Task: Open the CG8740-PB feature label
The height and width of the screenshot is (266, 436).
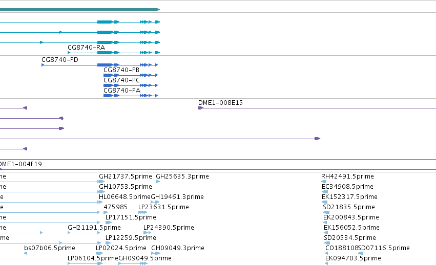Action: (121, 70)
